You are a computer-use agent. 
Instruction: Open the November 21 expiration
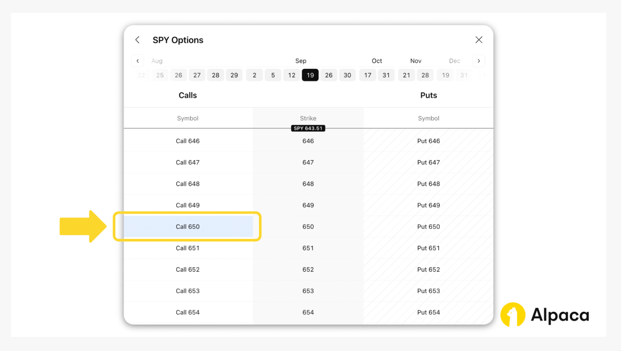406,75
